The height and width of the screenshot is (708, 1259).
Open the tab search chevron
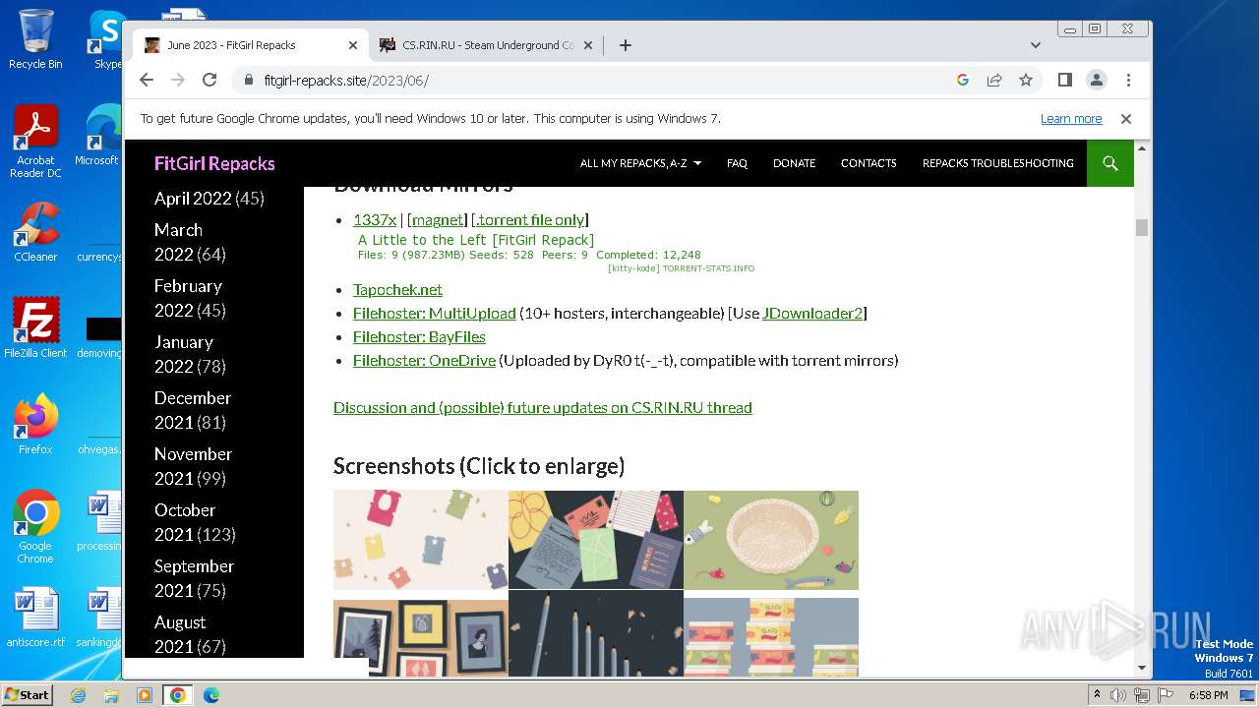click(x=1035, y=45)
